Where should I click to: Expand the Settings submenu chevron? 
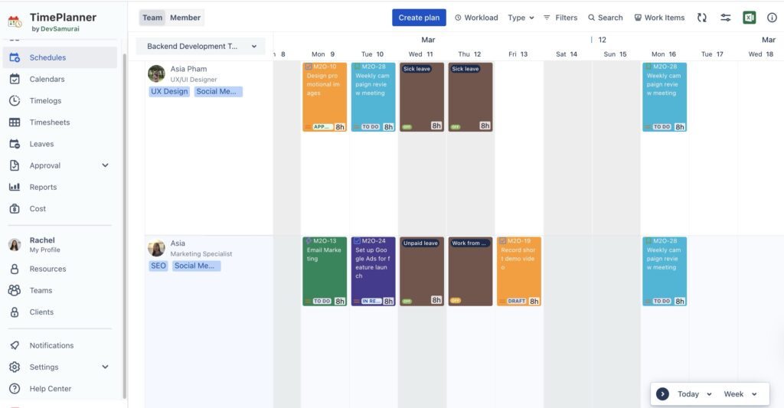pyautogui.click(x=105, y=367)
